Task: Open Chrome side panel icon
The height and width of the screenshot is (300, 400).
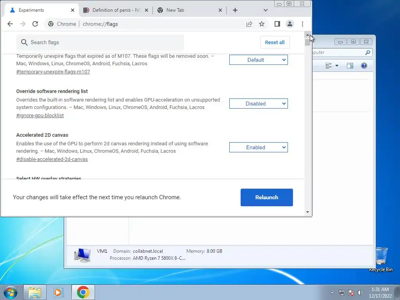Action: (277, 24)
